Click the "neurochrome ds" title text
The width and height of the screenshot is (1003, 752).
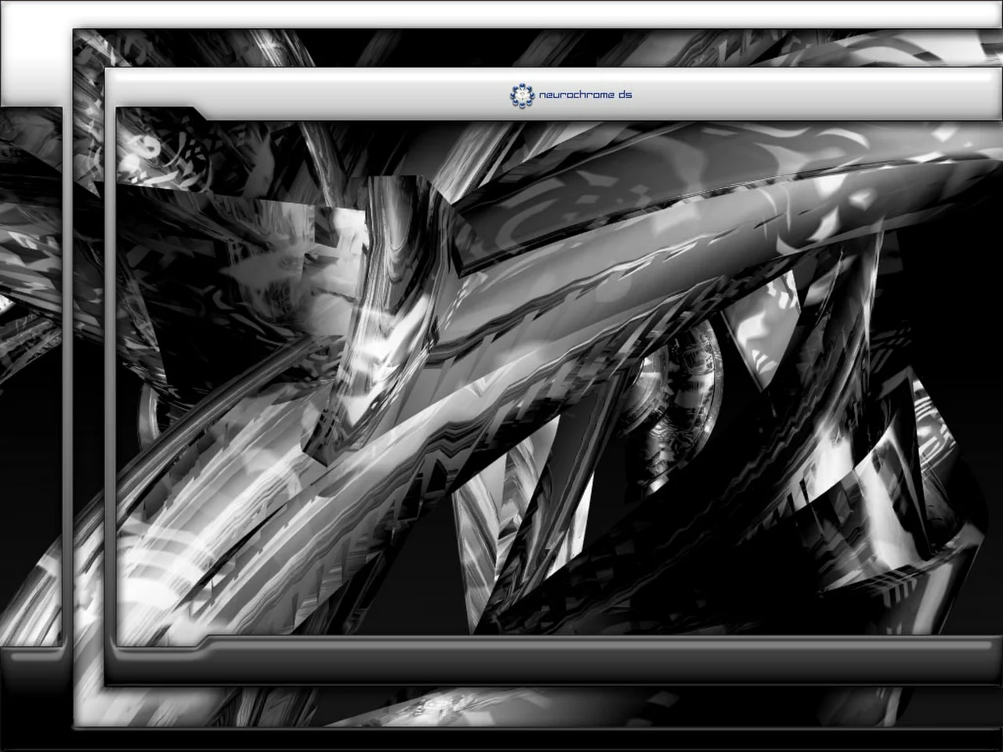[x=585, y=96]
